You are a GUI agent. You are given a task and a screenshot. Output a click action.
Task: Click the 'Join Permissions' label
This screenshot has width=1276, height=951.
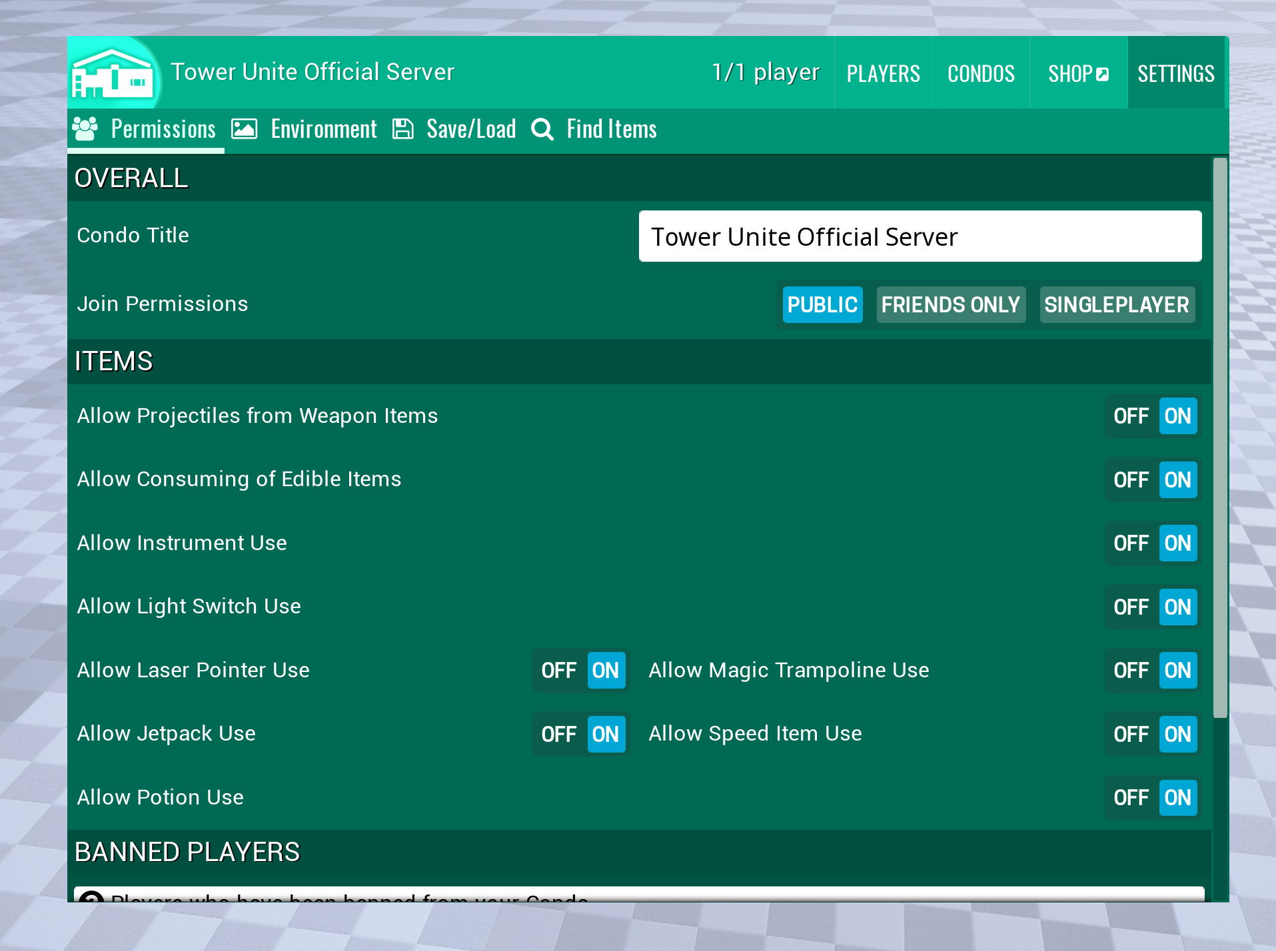tap(162, 304)
